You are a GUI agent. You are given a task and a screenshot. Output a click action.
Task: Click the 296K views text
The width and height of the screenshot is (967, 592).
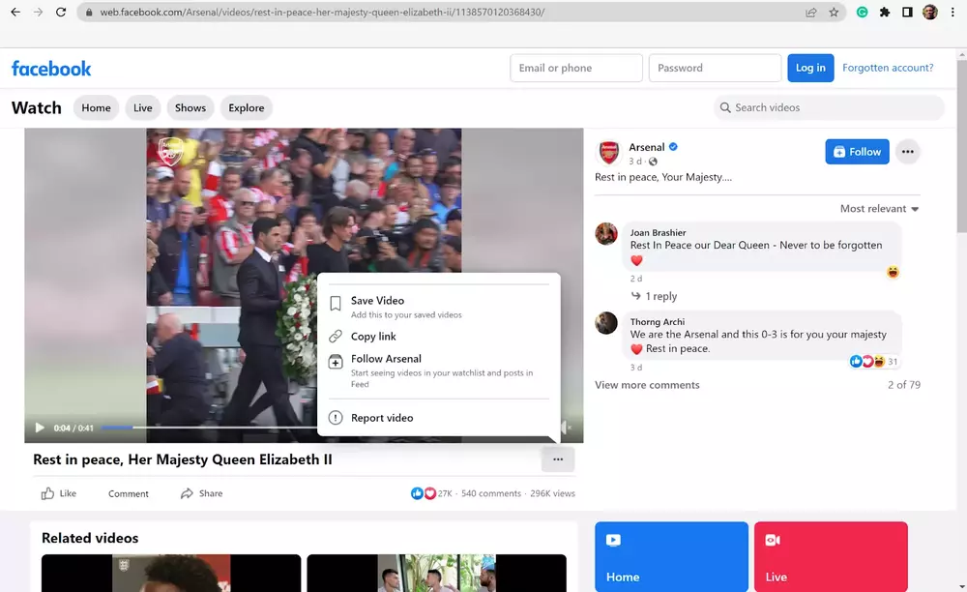tap(552, 493)
